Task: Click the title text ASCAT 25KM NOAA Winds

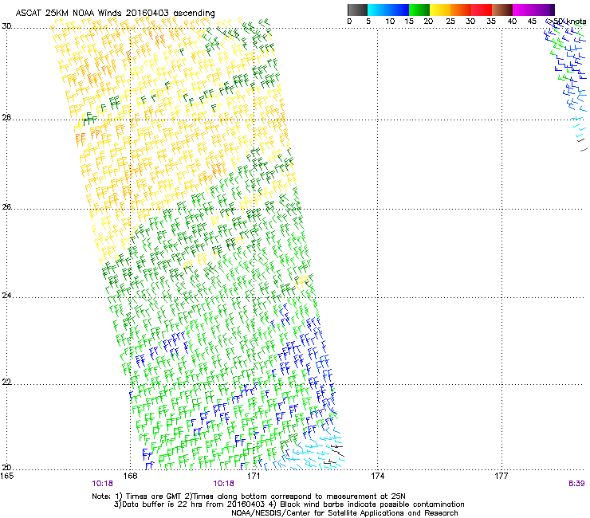Action: pyautogui.click(x=69, y=13)
